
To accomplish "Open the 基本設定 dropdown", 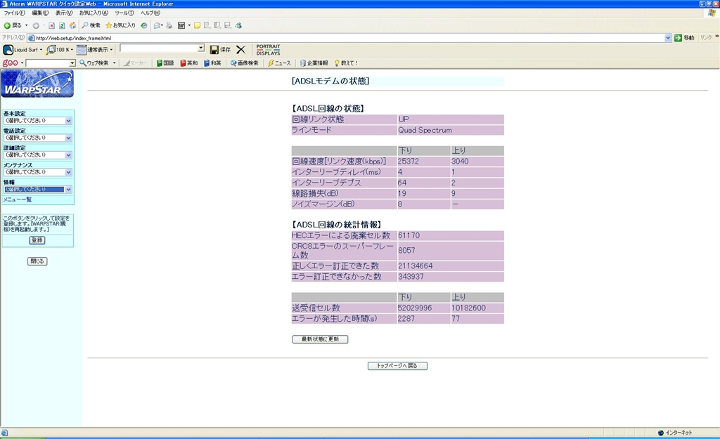I will point(38,121).
